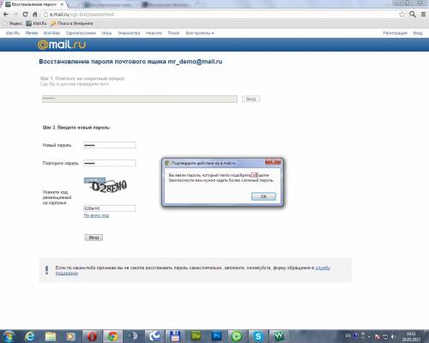Click the new password field
This screenshot has width=429, height=343.
click(x=110, y=145)
